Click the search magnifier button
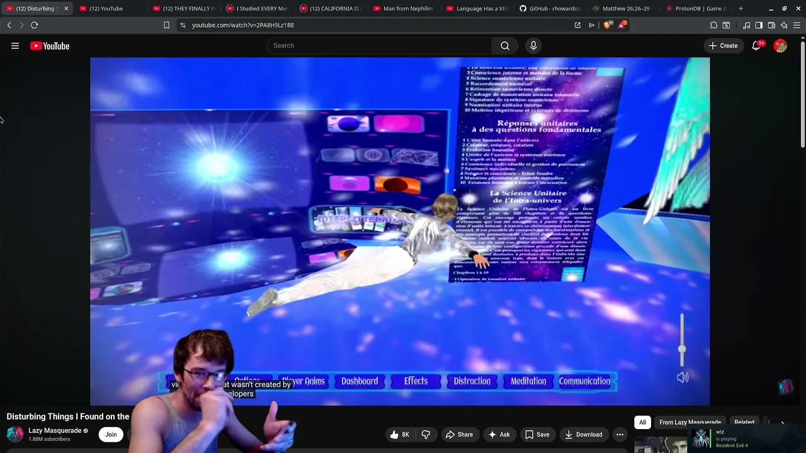Image resolution: width=806 pixels, height=453 pixels. [x=505, y=45]
